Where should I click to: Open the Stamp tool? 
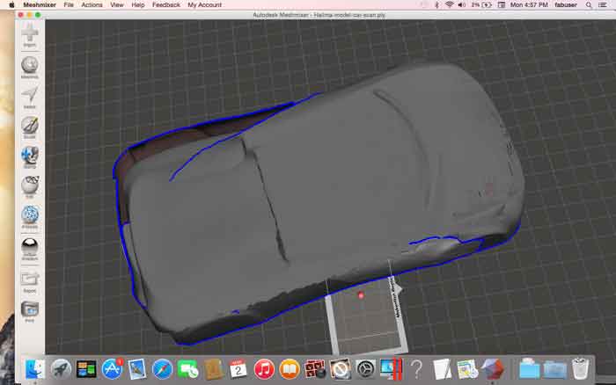30,157
